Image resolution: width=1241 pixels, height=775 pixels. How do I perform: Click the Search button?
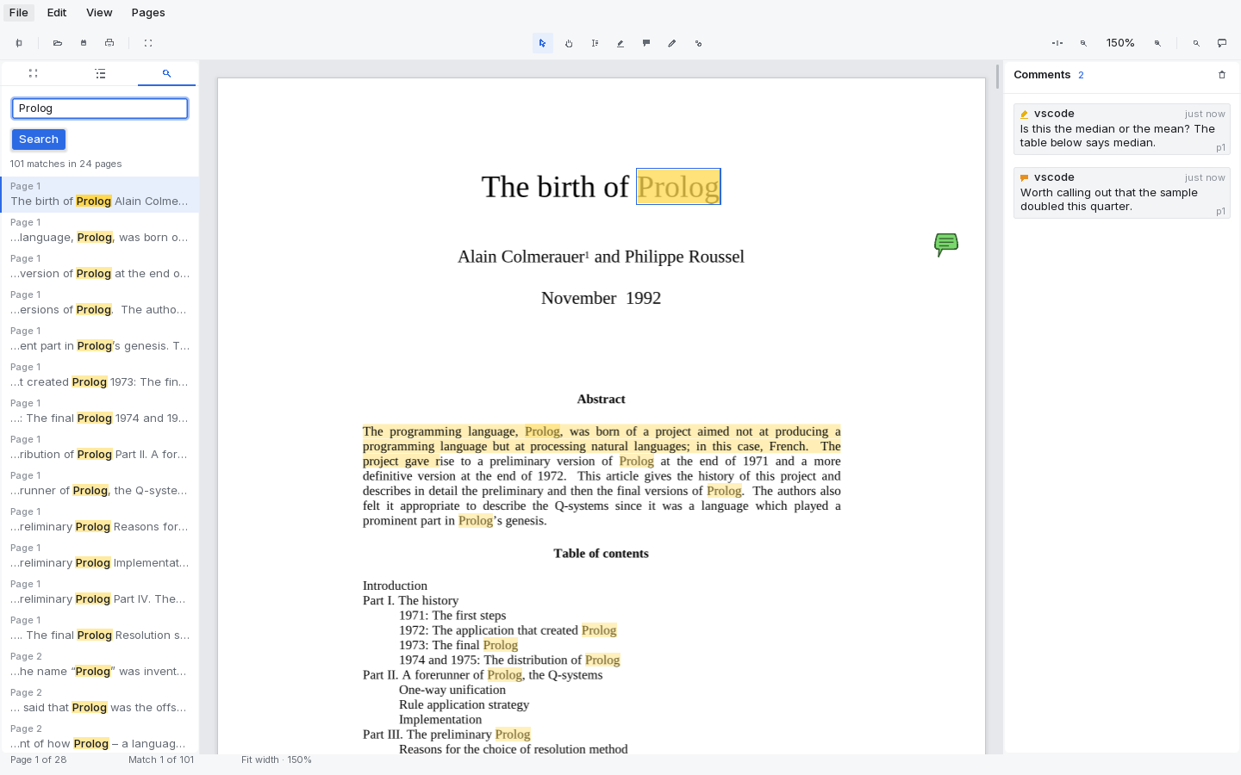[39, 139]
